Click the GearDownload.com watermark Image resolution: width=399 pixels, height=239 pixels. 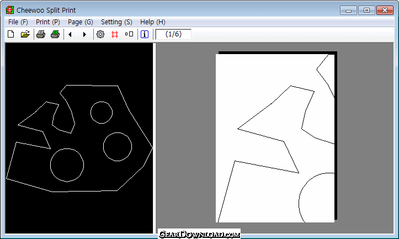coord(199,234)
